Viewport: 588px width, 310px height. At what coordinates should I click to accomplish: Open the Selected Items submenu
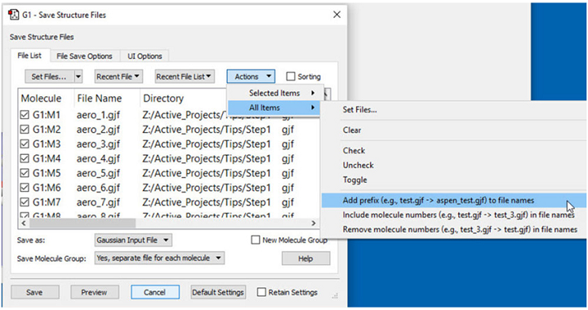click(x=275, y=93)
